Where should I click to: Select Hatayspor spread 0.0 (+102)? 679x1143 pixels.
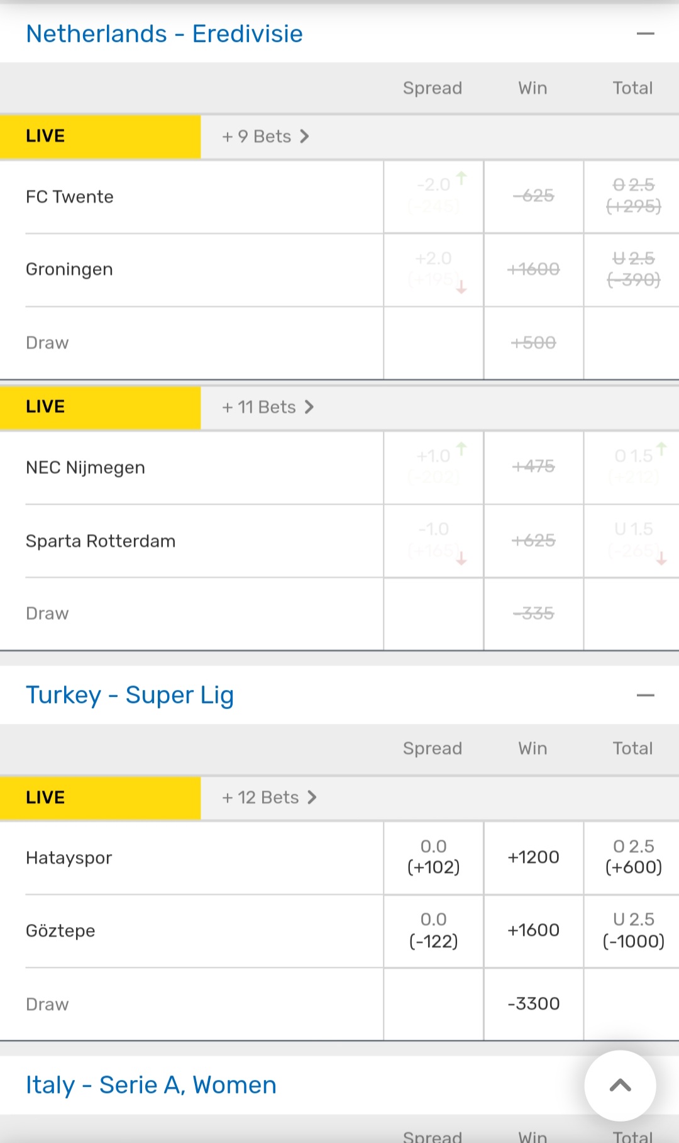433,857
